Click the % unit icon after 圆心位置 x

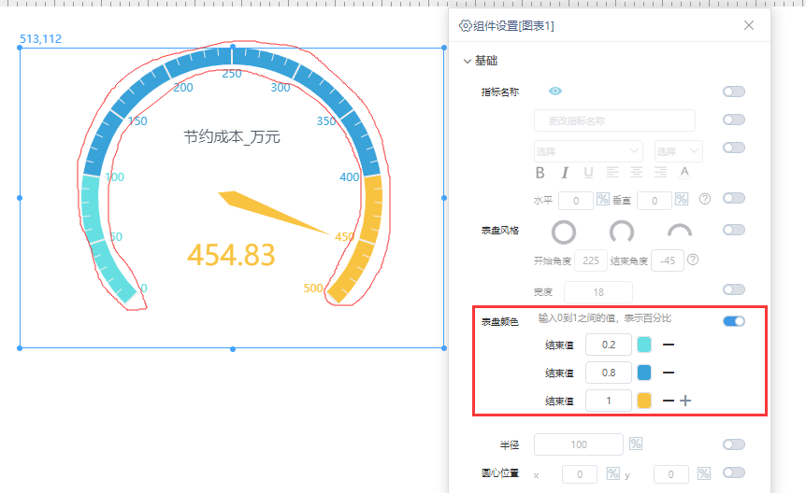612,473
